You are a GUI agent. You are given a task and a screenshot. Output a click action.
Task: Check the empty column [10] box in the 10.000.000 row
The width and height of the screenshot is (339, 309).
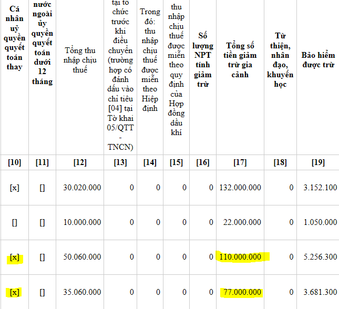coord(15,222)
